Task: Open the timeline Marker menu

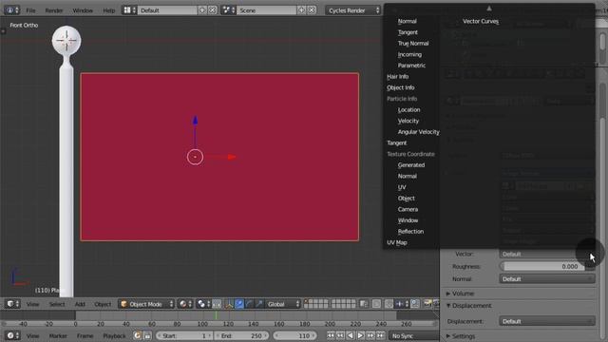Action: coord(58,335)
